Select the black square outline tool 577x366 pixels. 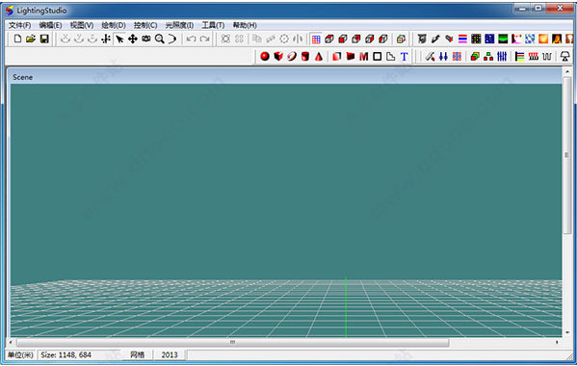point(378,56)
